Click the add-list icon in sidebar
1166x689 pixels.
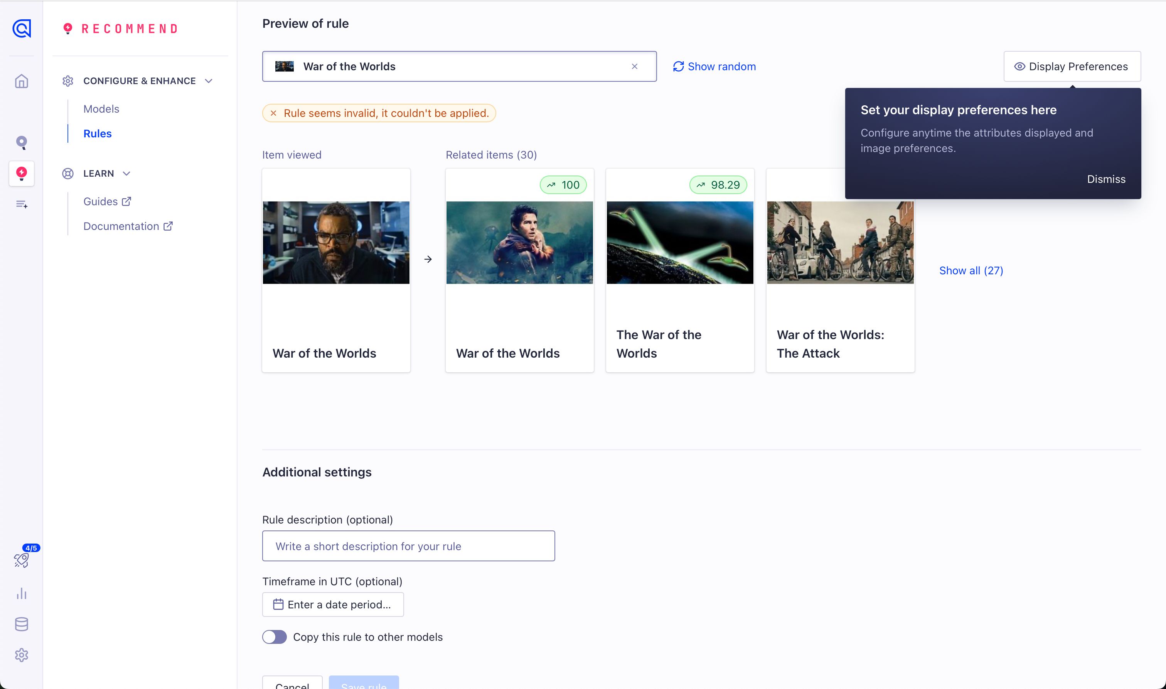tap(21, 204)
